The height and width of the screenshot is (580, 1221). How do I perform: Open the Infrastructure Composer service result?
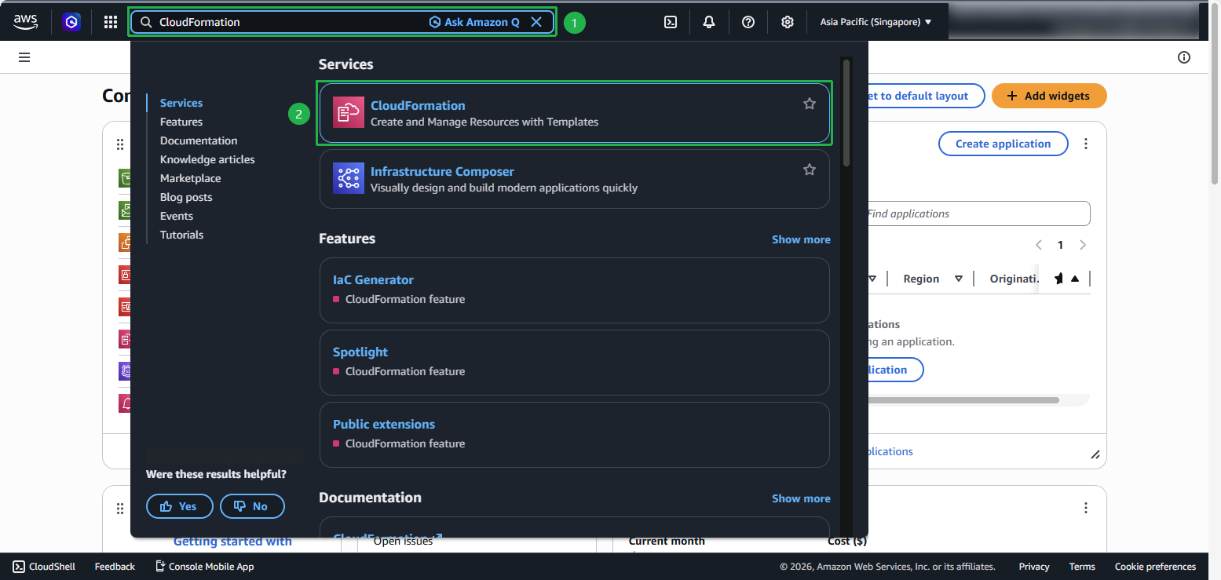574,179
